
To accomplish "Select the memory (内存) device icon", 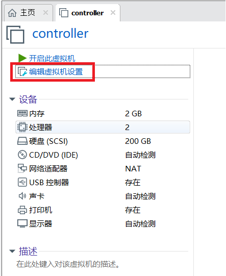I will pyautogui.click(x=22, y=113).
